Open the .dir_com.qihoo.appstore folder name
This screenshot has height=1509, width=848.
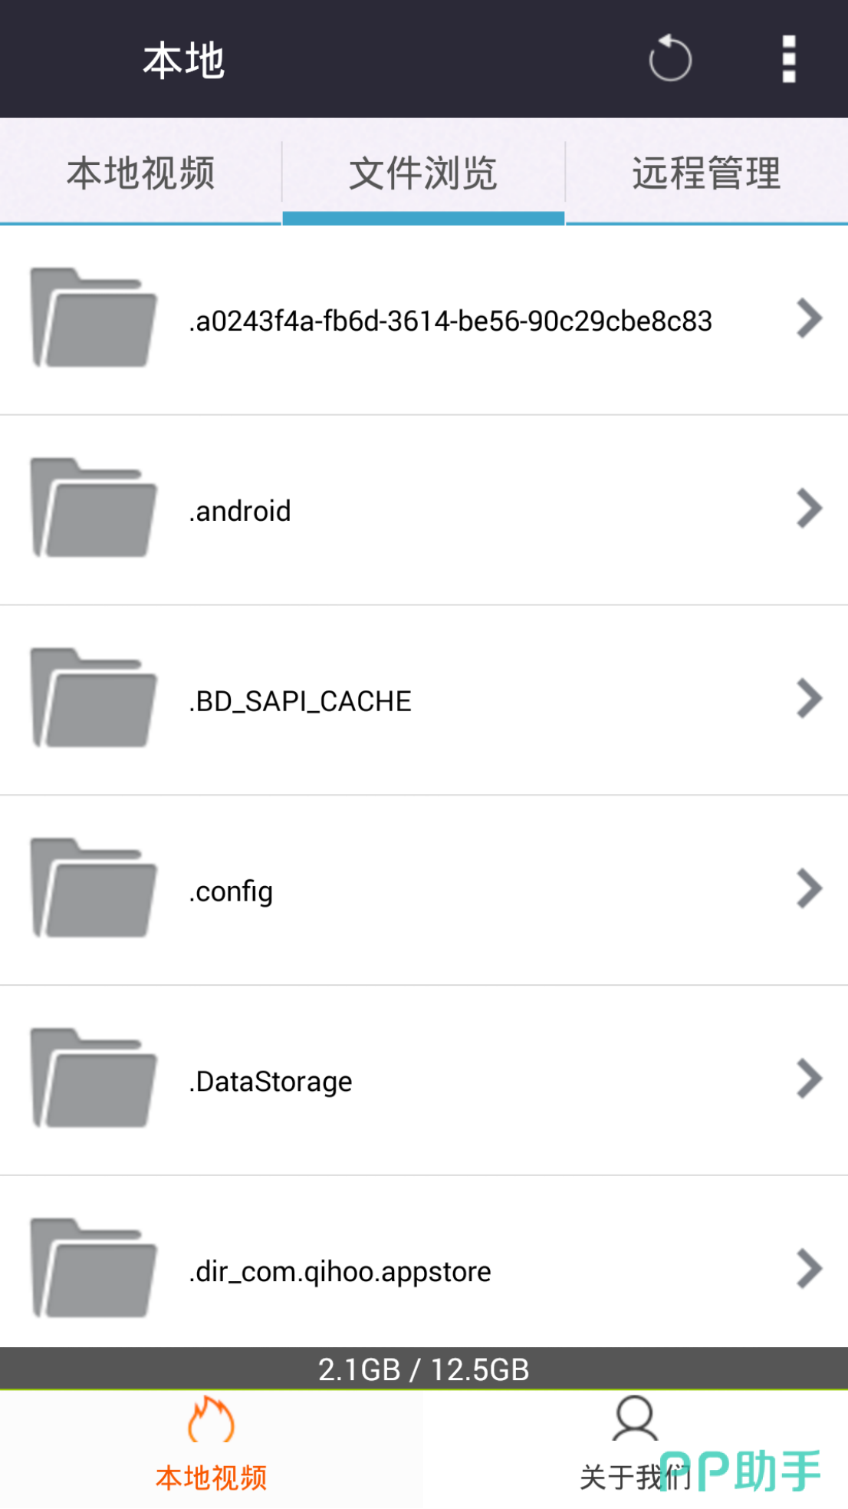coord(340,1272)
